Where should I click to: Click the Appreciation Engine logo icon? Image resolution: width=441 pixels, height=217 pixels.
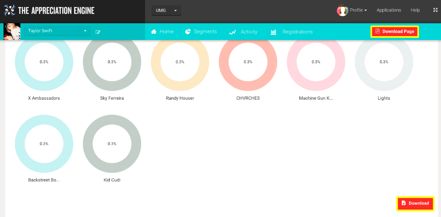point(9,11)
